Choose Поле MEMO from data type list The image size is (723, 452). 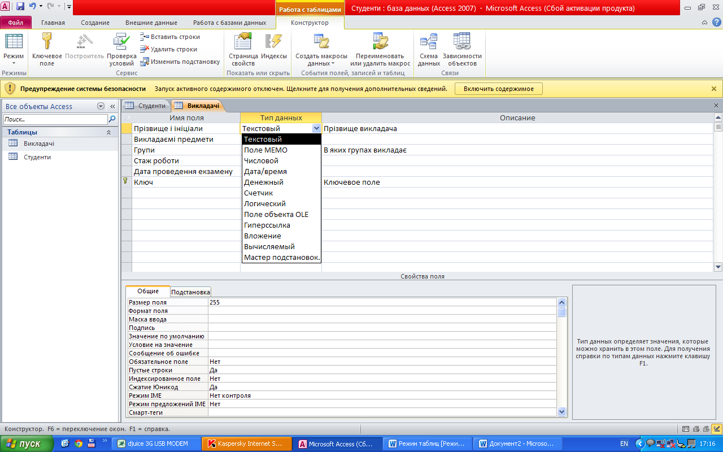[281, 150]
